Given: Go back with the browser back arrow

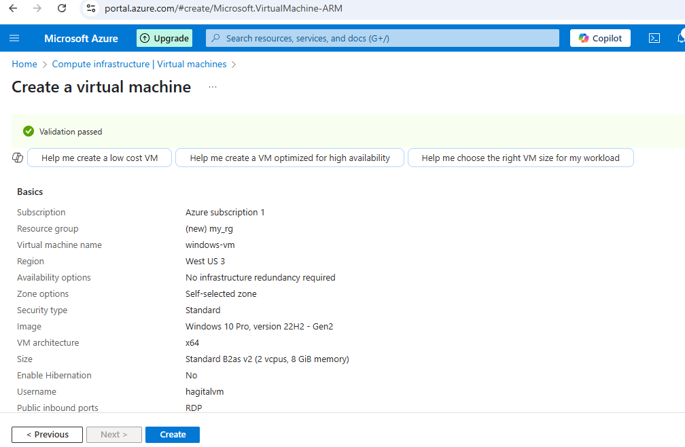Looking at the screenshot, I should 13,8.
